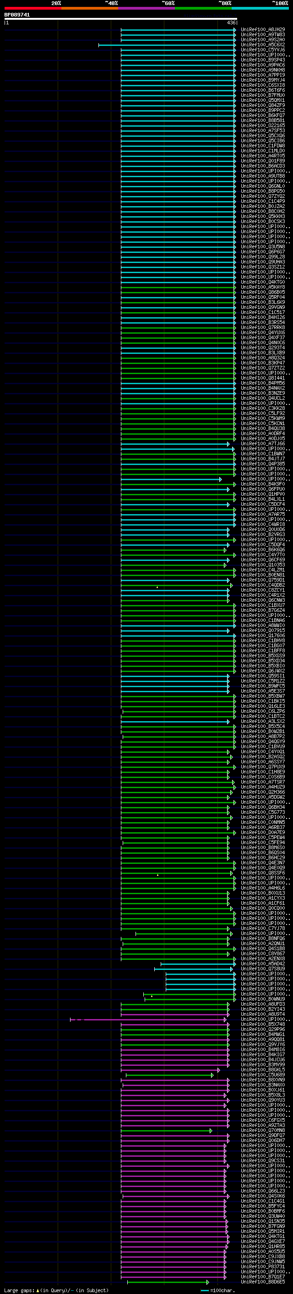Open hit UniRef100_A9S2A0
The width and height of the screenshot is (293, 1294).
[263, 39]
